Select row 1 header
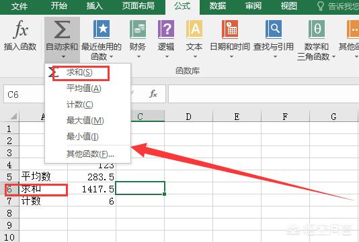 click(9, 129)
